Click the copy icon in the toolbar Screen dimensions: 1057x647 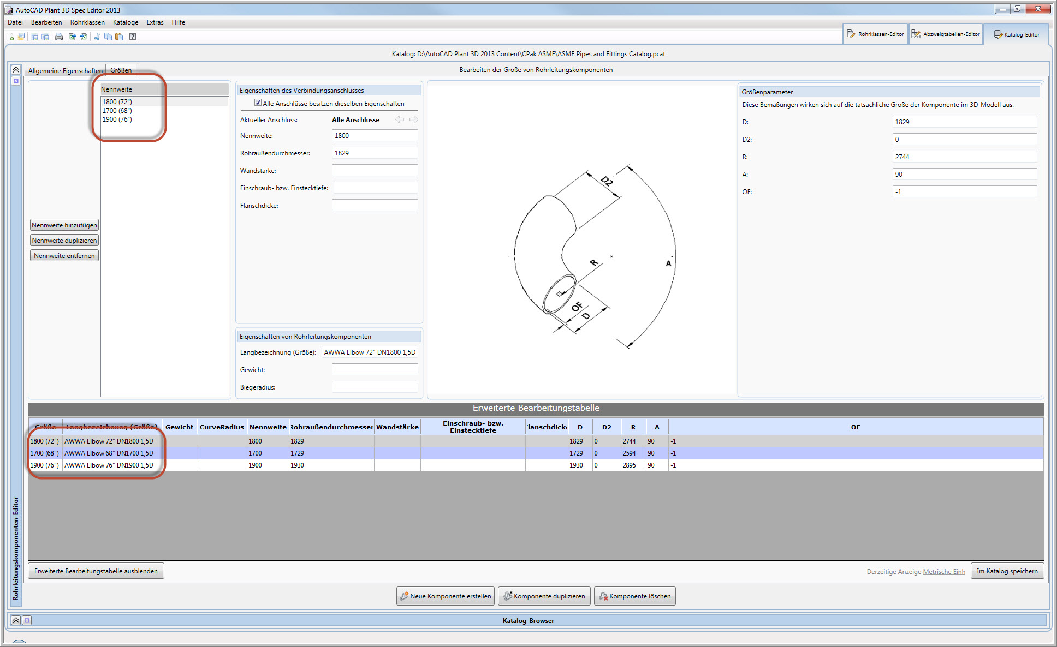pos(108,37)
